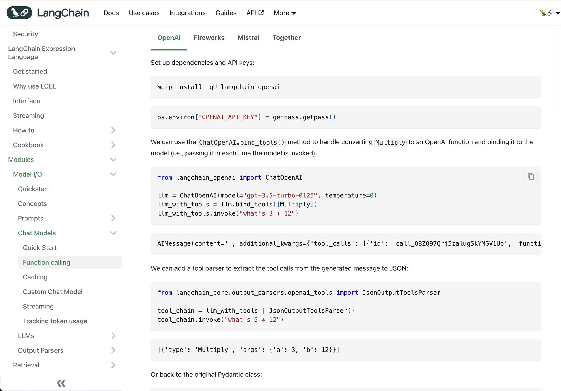
Task: Click the Modules sidebar label
Action: pyautogui.click(x=21, y=160)
